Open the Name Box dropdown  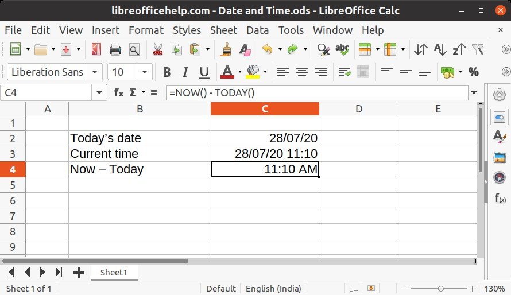tap(99, 93)
